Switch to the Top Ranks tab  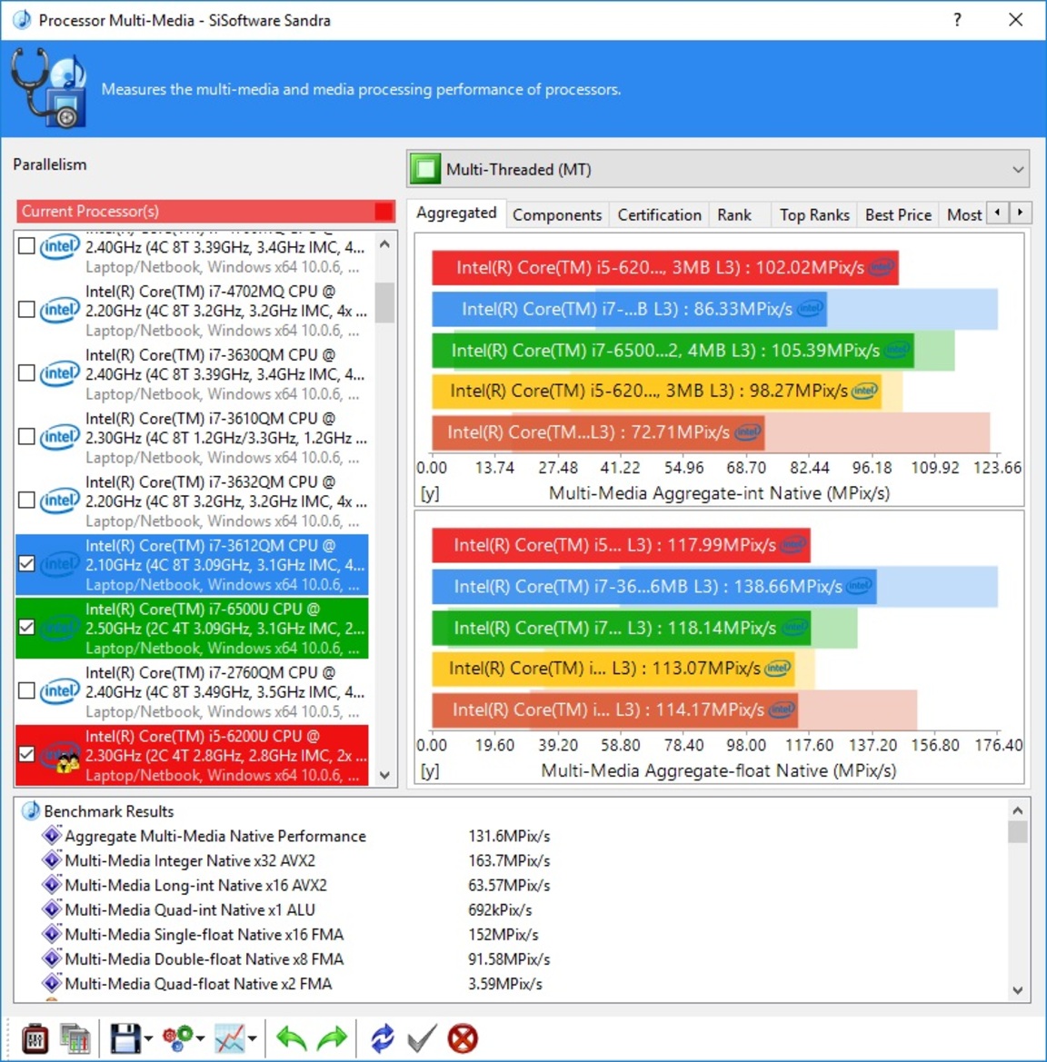click(814, 214)
